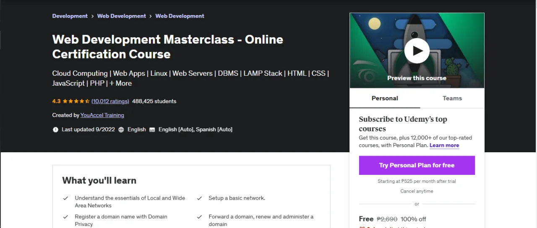Click the checkmark beside 'Setup a basic network'
This screenshot has width=537, height=228.
tap(199, 198)
